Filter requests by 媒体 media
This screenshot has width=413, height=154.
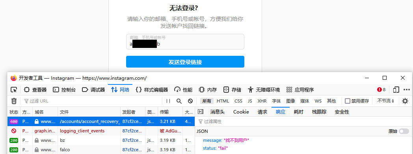tap(305, 101)
